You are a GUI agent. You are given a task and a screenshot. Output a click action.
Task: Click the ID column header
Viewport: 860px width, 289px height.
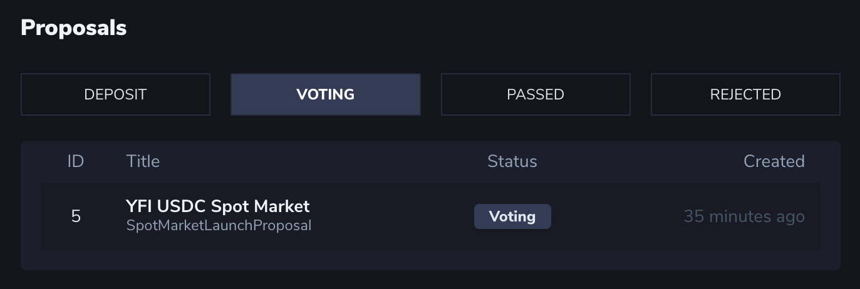point(76,161)
